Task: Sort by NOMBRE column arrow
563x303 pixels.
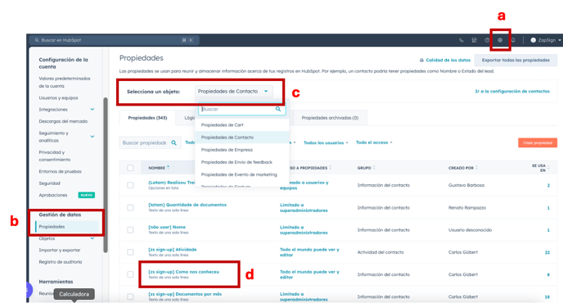Action: click(168, 168)
